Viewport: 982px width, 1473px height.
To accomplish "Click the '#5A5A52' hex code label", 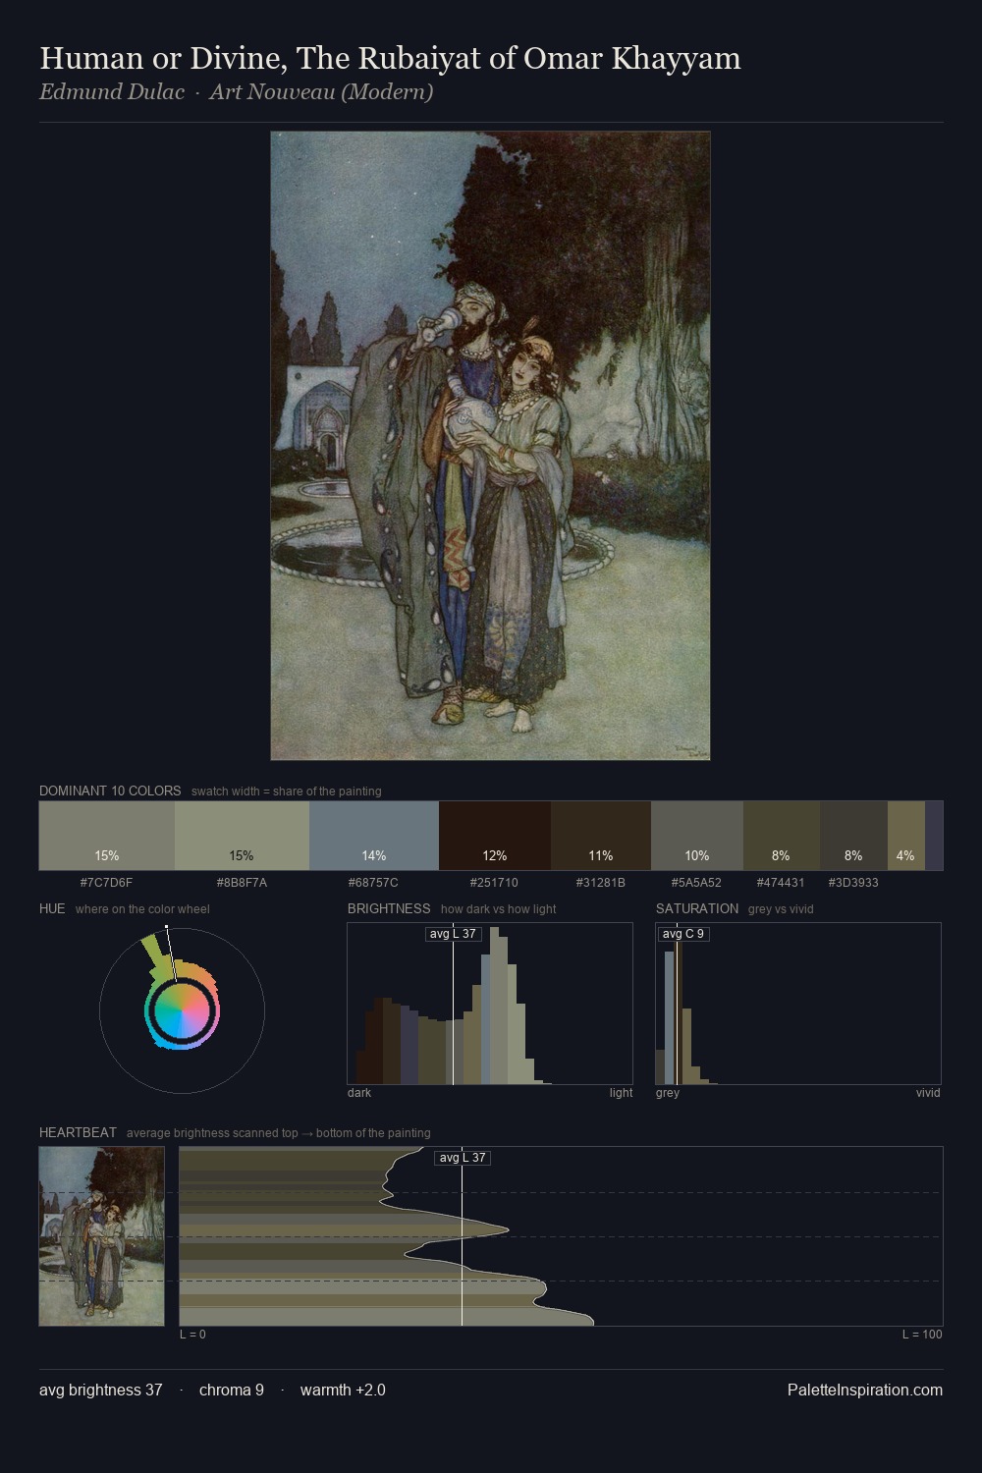I will (696, 882).
